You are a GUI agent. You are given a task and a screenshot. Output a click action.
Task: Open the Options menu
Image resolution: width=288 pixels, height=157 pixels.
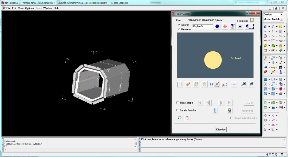pyautogui.click(x=29, y=8)
